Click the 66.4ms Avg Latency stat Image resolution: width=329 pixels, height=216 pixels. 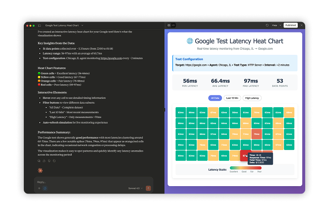tap(220, 83)
